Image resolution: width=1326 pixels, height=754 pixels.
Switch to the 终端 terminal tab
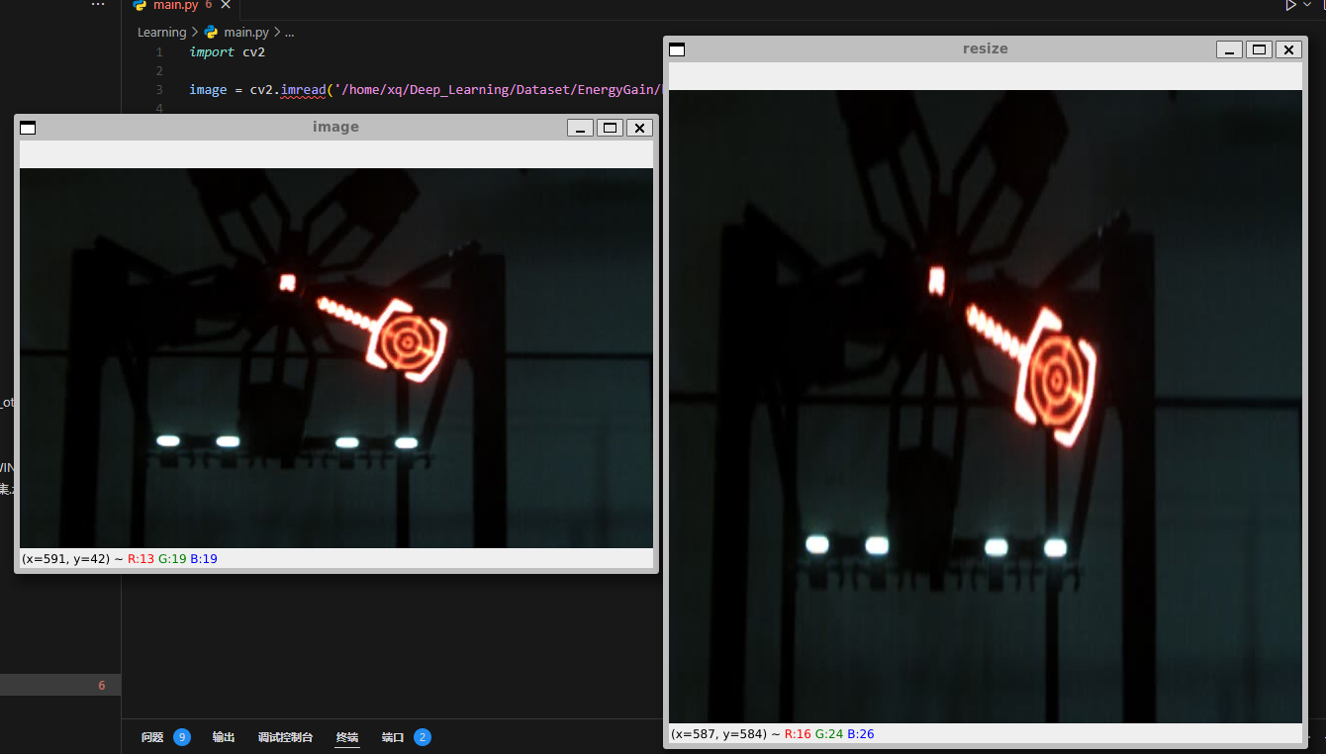point(346,737)
